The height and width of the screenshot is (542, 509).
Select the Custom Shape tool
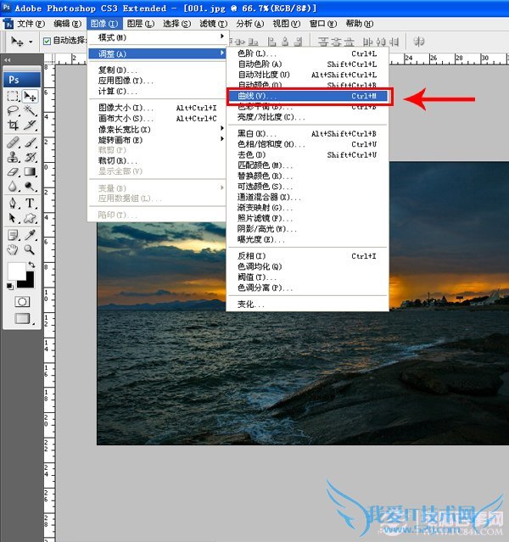coord(30,218)
